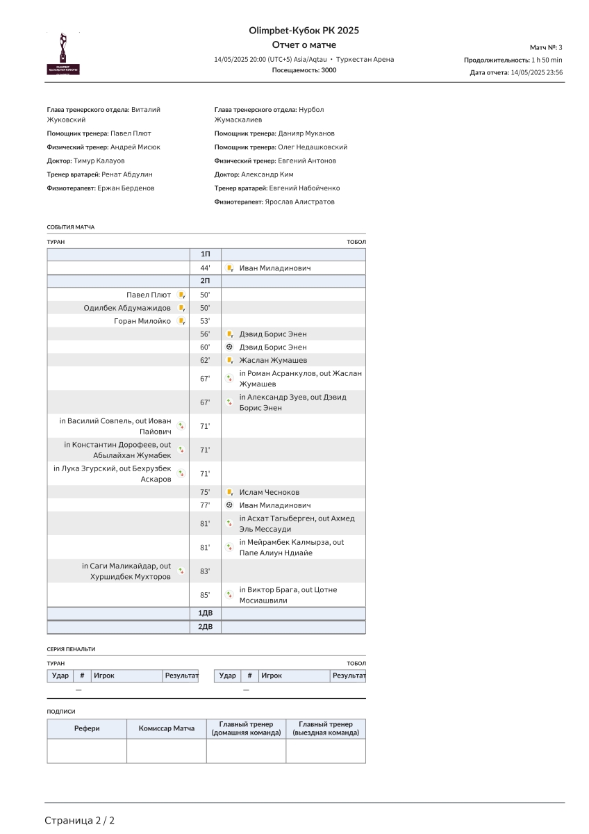Click yellow card icon next to Горан Милойко
Image resolution: width=589 pixels, height=834 pixels.
tap(181, 321)
